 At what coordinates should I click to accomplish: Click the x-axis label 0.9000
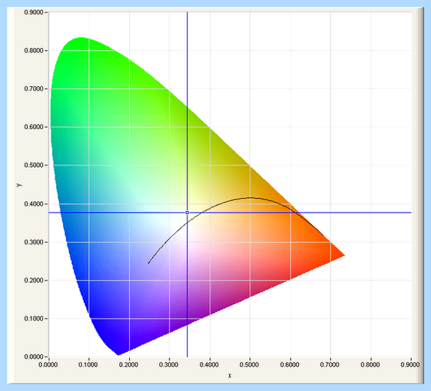click(410, 364)
